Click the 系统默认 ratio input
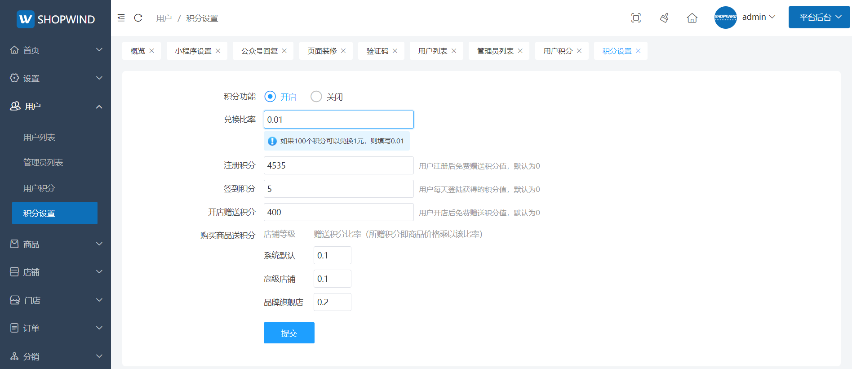The image size is (852, 369). 333,255
